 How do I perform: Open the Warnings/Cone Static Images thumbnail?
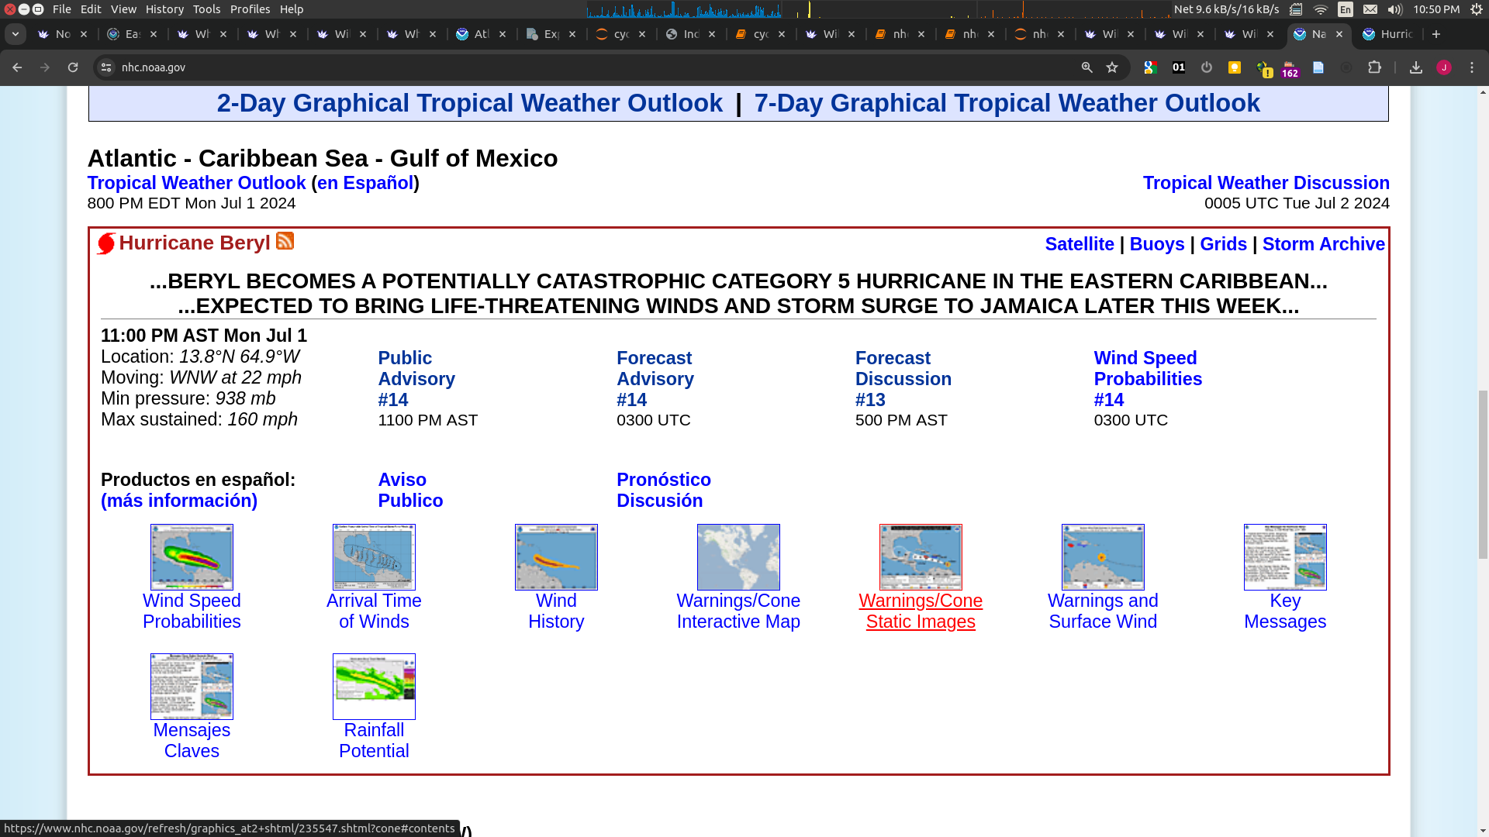[x=921, y=557]
